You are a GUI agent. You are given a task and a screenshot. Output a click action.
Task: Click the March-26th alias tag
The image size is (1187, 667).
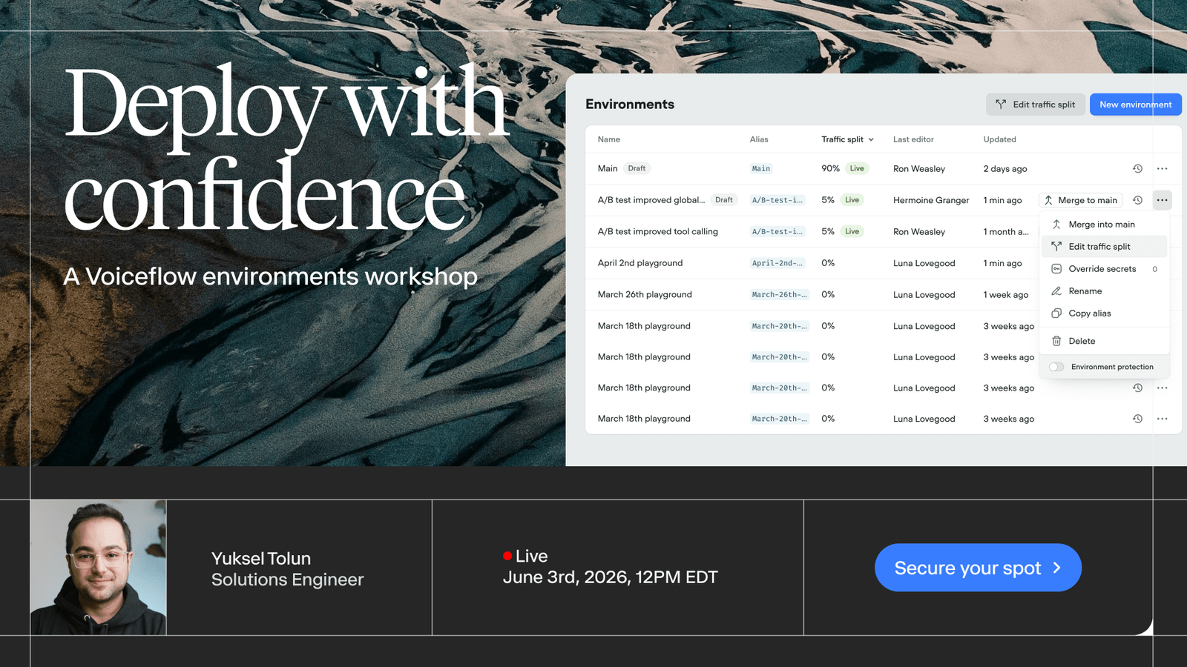(x=779, y=294)
